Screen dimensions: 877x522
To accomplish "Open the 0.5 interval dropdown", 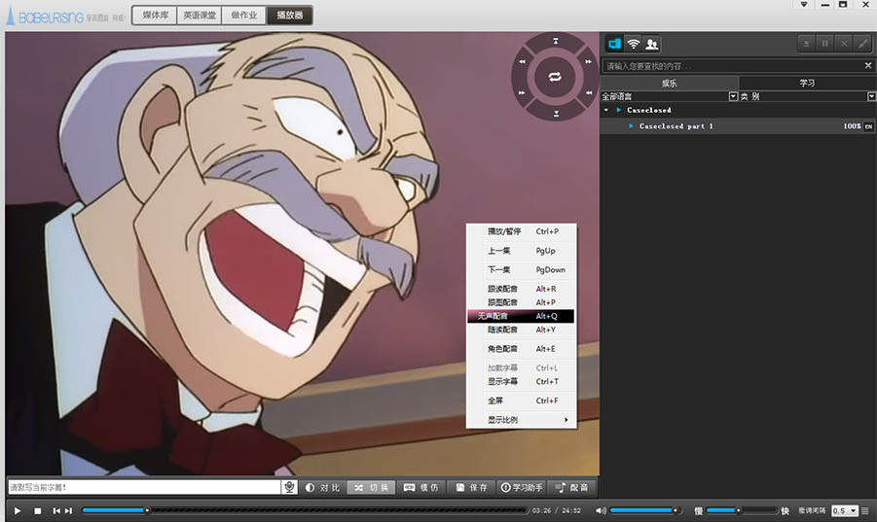I will [x=844, y=511].
